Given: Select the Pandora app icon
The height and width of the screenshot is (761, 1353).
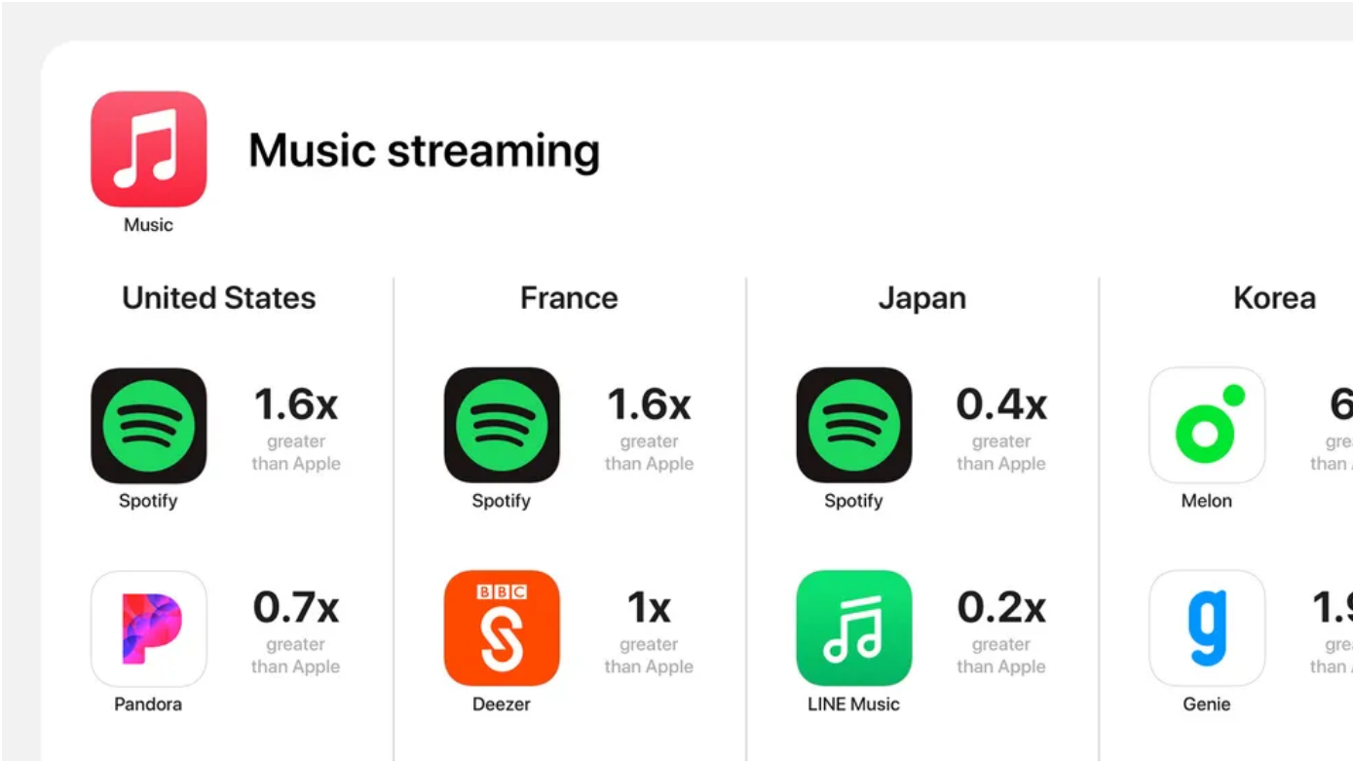Looking at the screenshot, I should coord(149,628).
